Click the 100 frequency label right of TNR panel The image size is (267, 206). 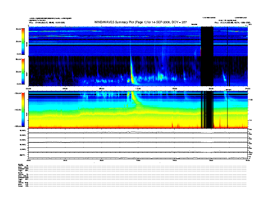coord(250,100)
